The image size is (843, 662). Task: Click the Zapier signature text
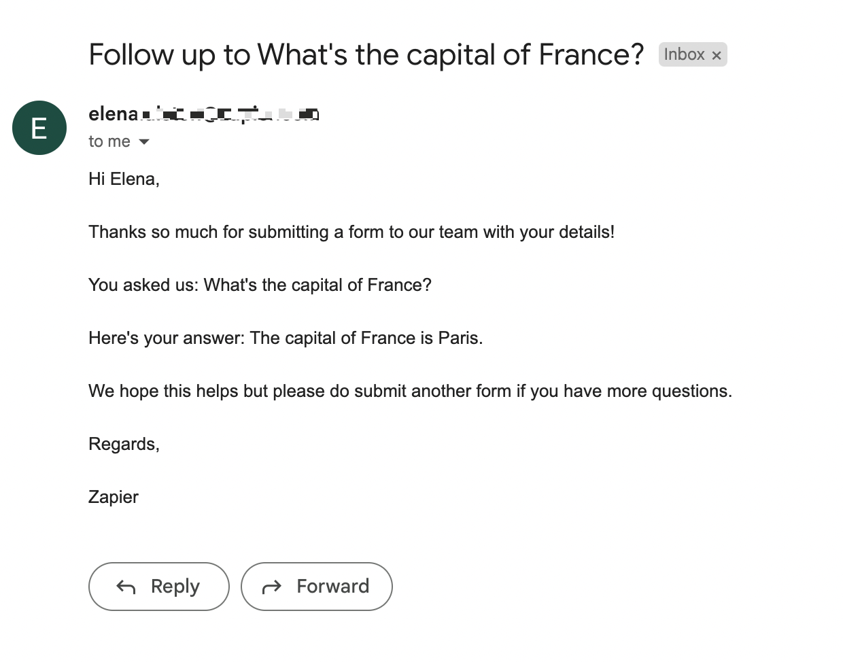click(x=114, y=497)
